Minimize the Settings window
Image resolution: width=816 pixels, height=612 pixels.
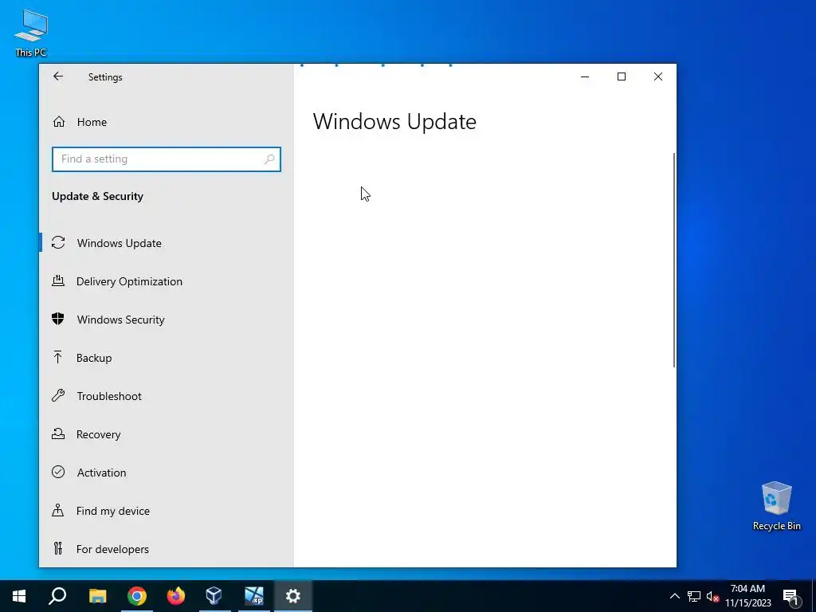coord(585,76)
